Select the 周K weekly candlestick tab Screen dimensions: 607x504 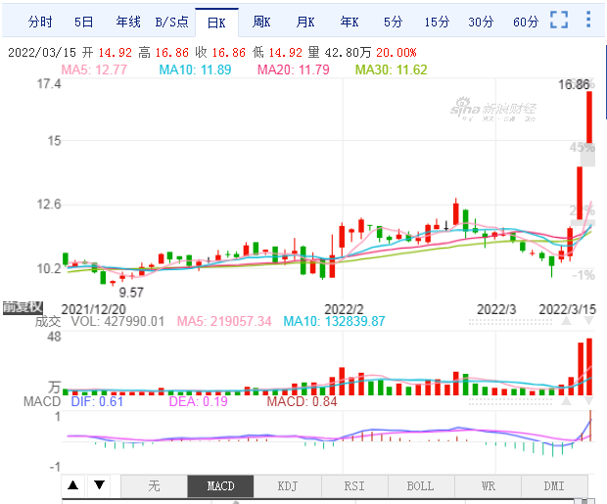(261, 22)
